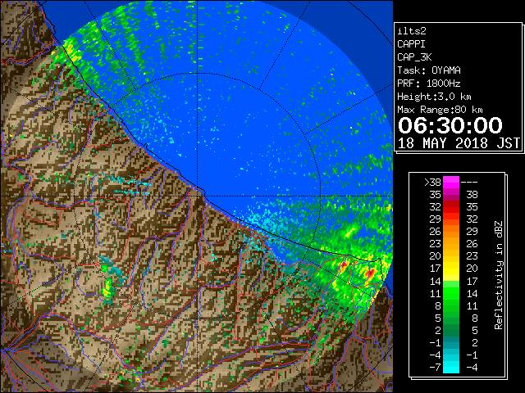Pick the magenta swatch on the color scale
This screenshot has width=525, height=393.
point(451,183)
